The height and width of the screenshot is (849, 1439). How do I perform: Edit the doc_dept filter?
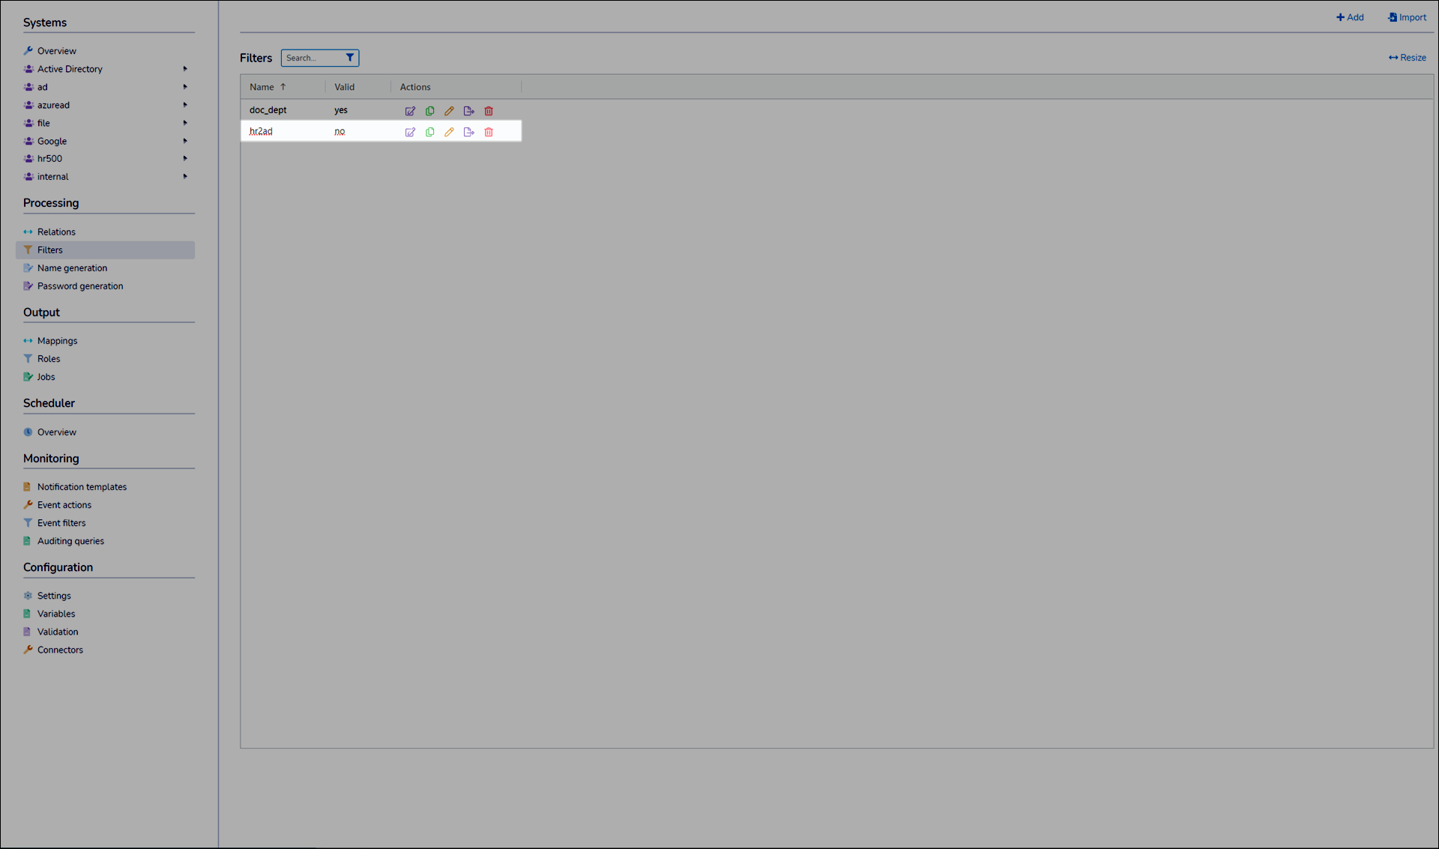point(410,110)
